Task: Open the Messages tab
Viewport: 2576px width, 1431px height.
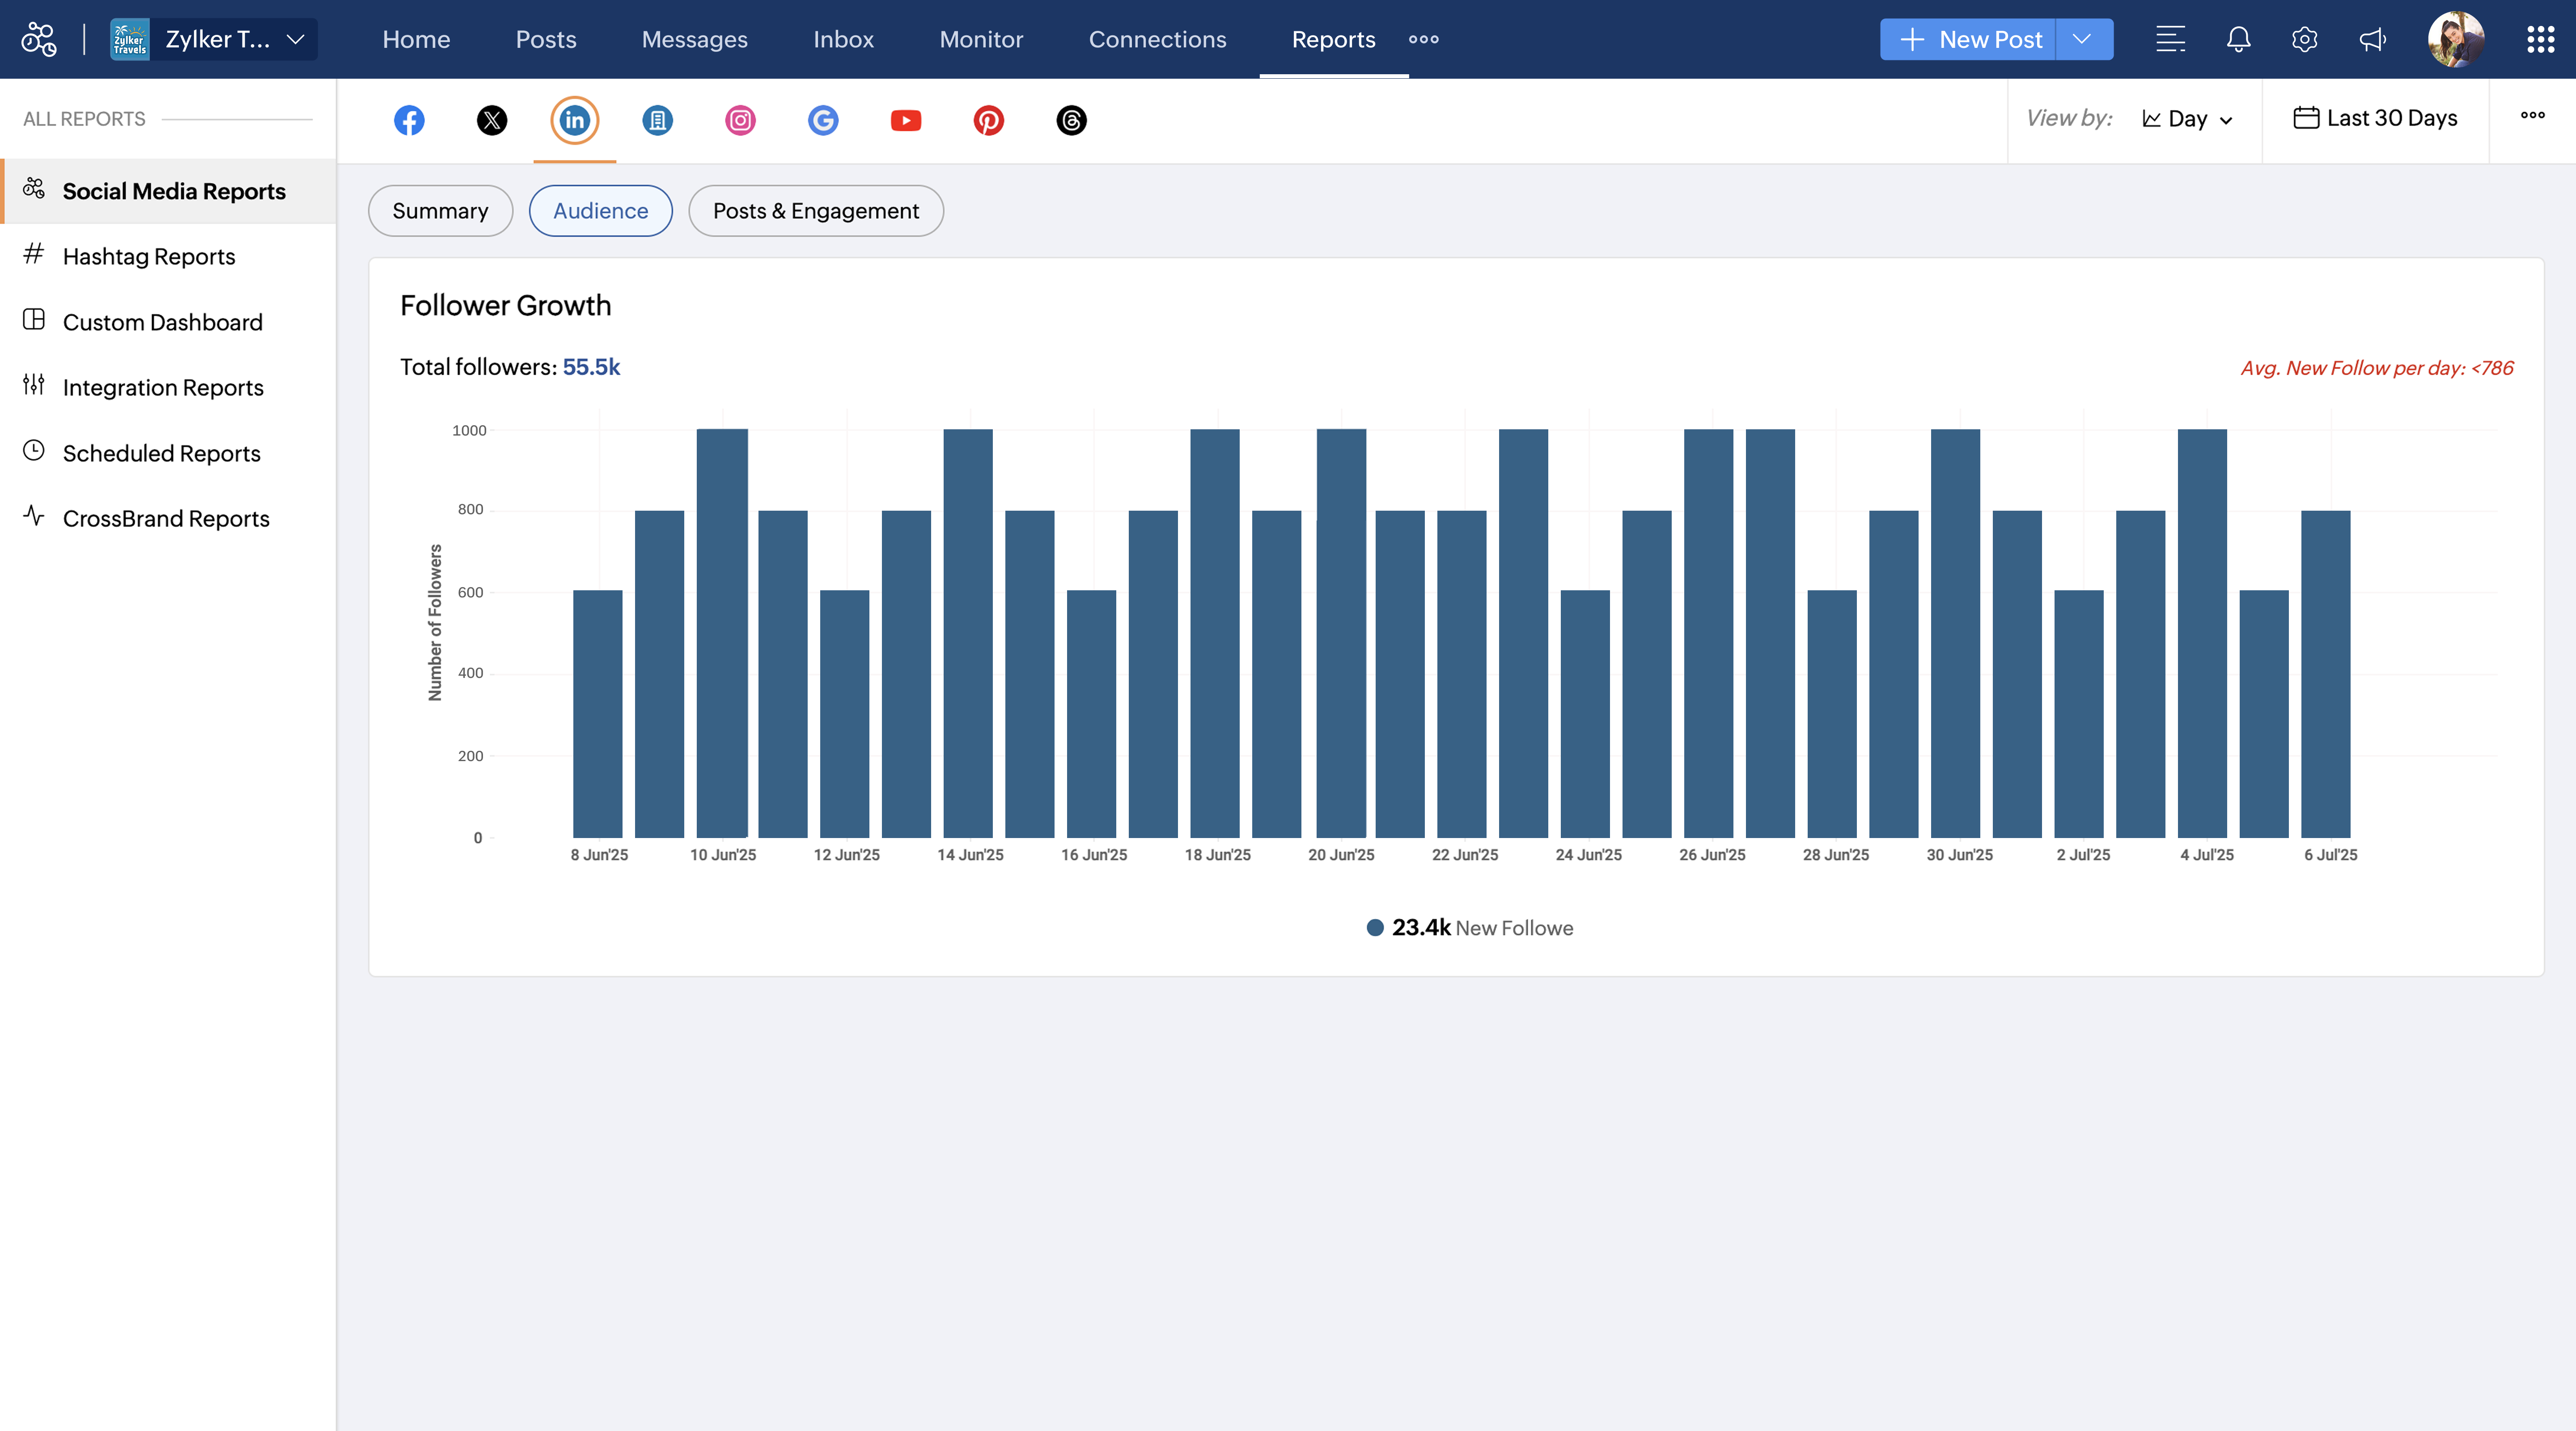Action: click(695, 39)
